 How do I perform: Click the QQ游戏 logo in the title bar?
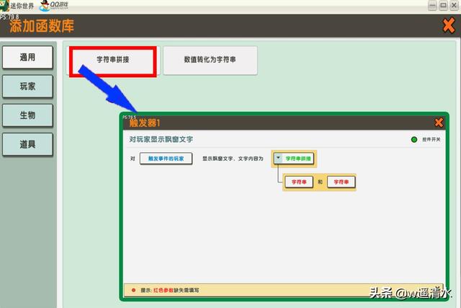coord(54,5)
